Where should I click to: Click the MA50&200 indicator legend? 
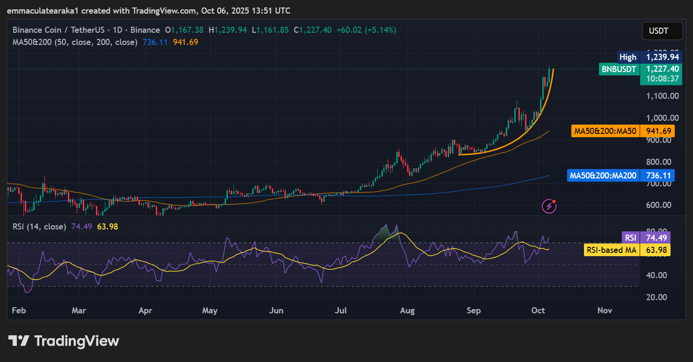pos(75,42)
